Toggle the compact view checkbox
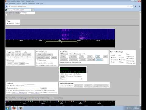 53,98
